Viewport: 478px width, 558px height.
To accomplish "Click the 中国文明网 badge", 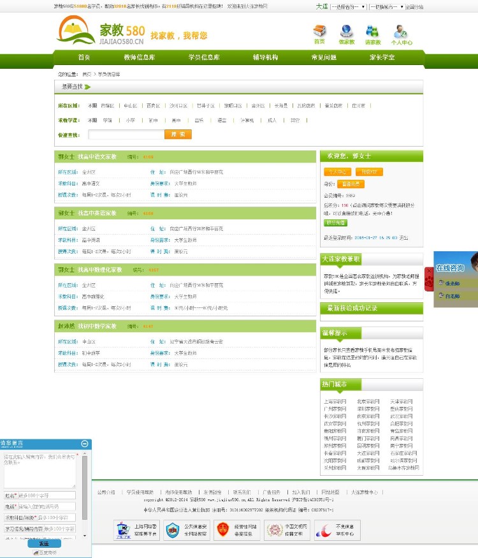I will coord(287,530).
